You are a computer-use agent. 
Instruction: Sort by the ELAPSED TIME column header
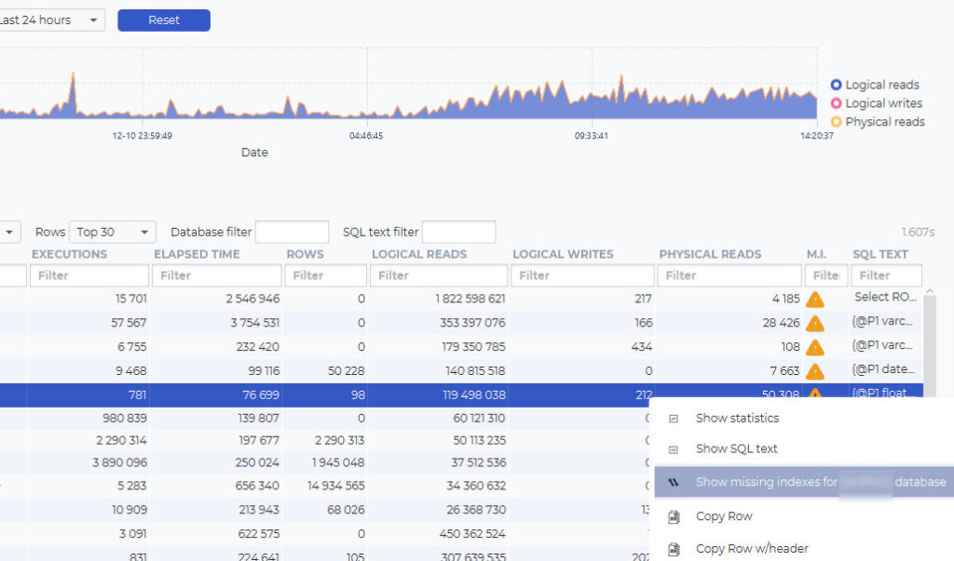197,254
